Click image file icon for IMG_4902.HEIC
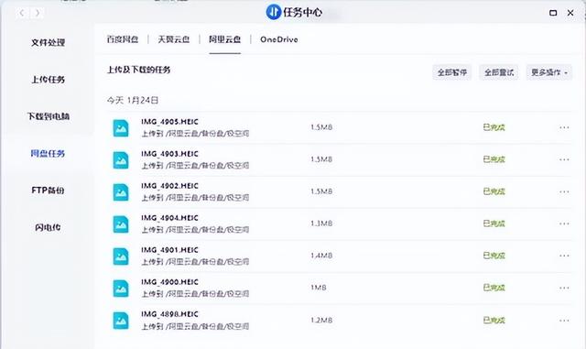This screenshot has width=586, height=349. coord(121,192)
